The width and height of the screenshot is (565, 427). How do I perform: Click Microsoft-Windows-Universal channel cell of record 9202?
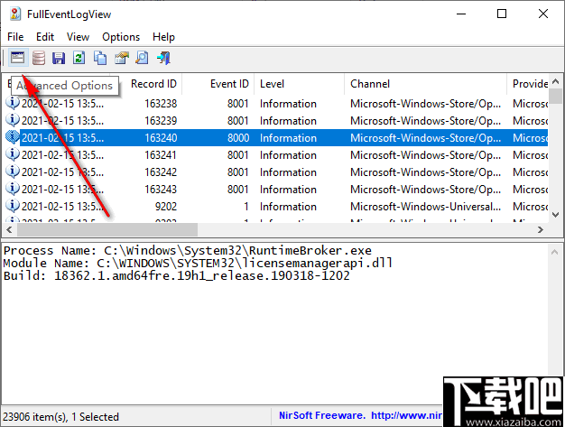[x=425, y=207]
